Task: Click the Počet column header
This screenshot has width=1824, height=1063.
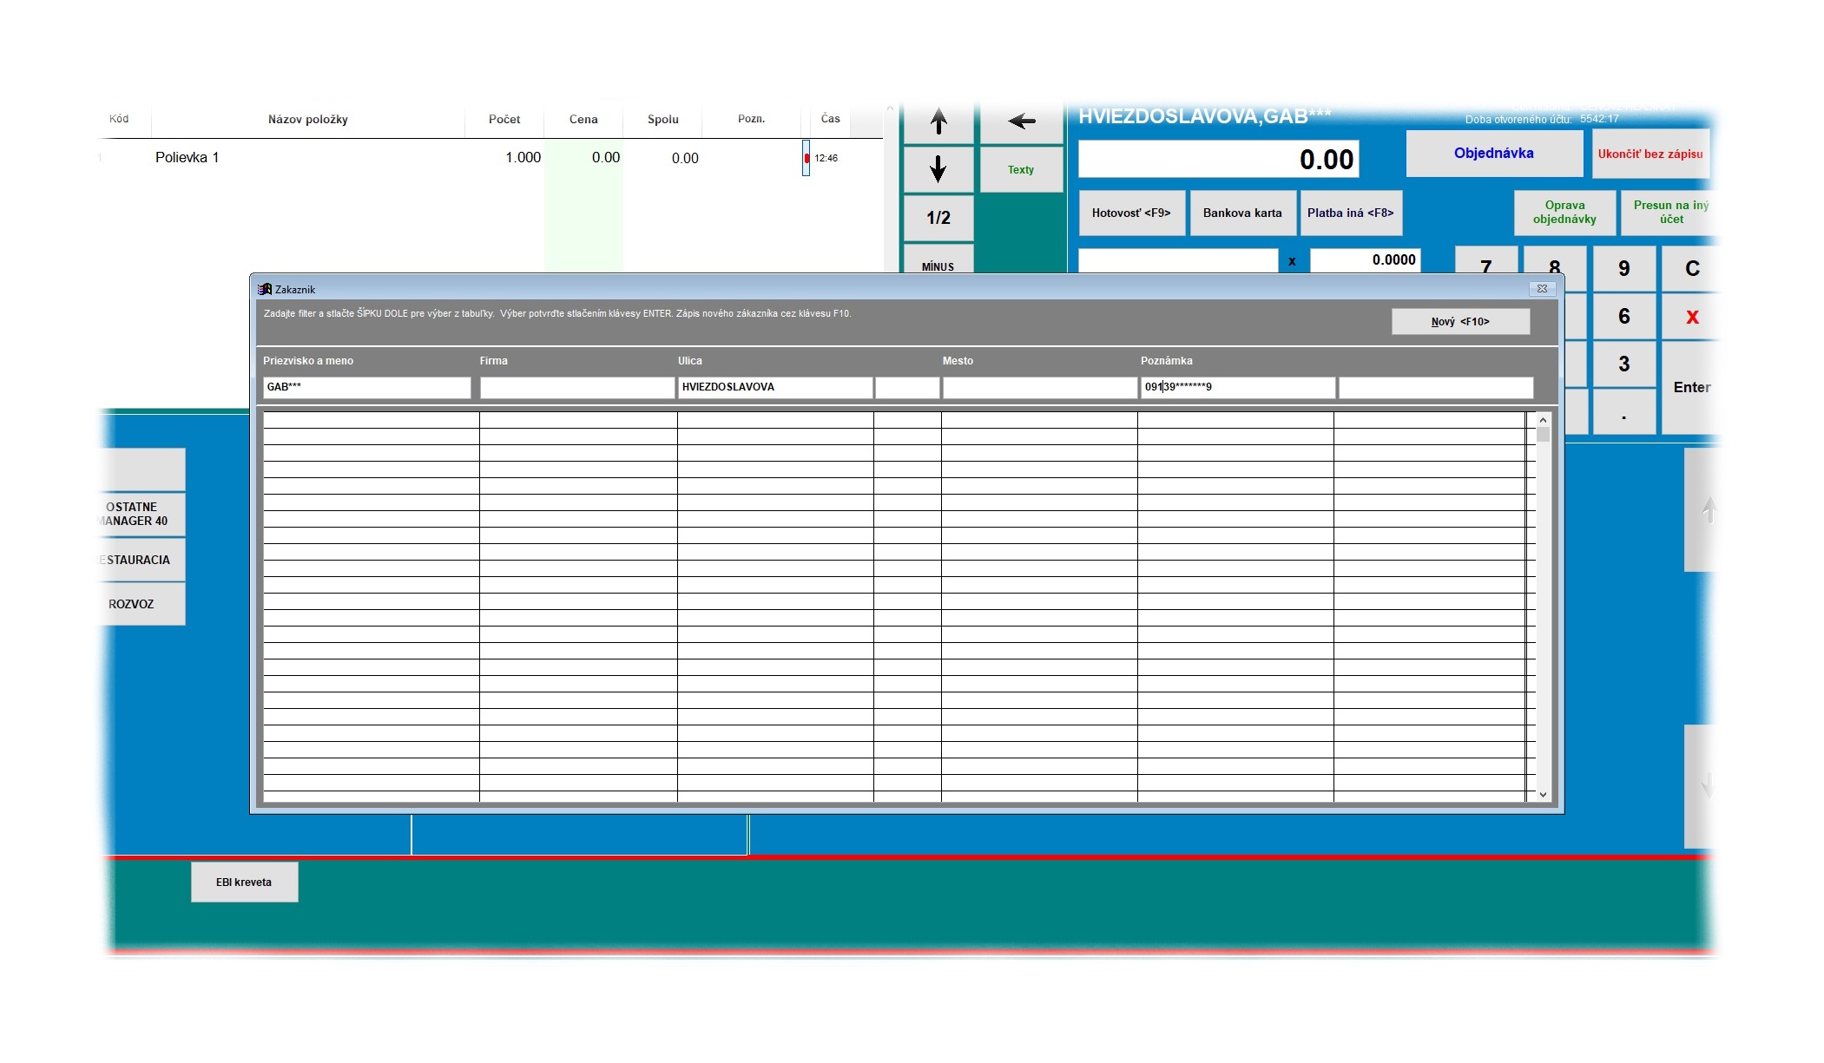Action: click(504, 120)
